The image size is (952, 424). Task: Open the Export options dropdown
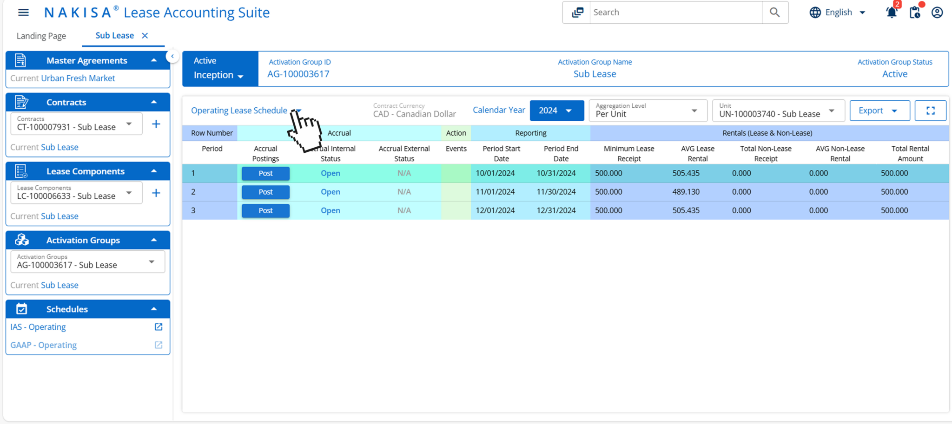[879, 111]
